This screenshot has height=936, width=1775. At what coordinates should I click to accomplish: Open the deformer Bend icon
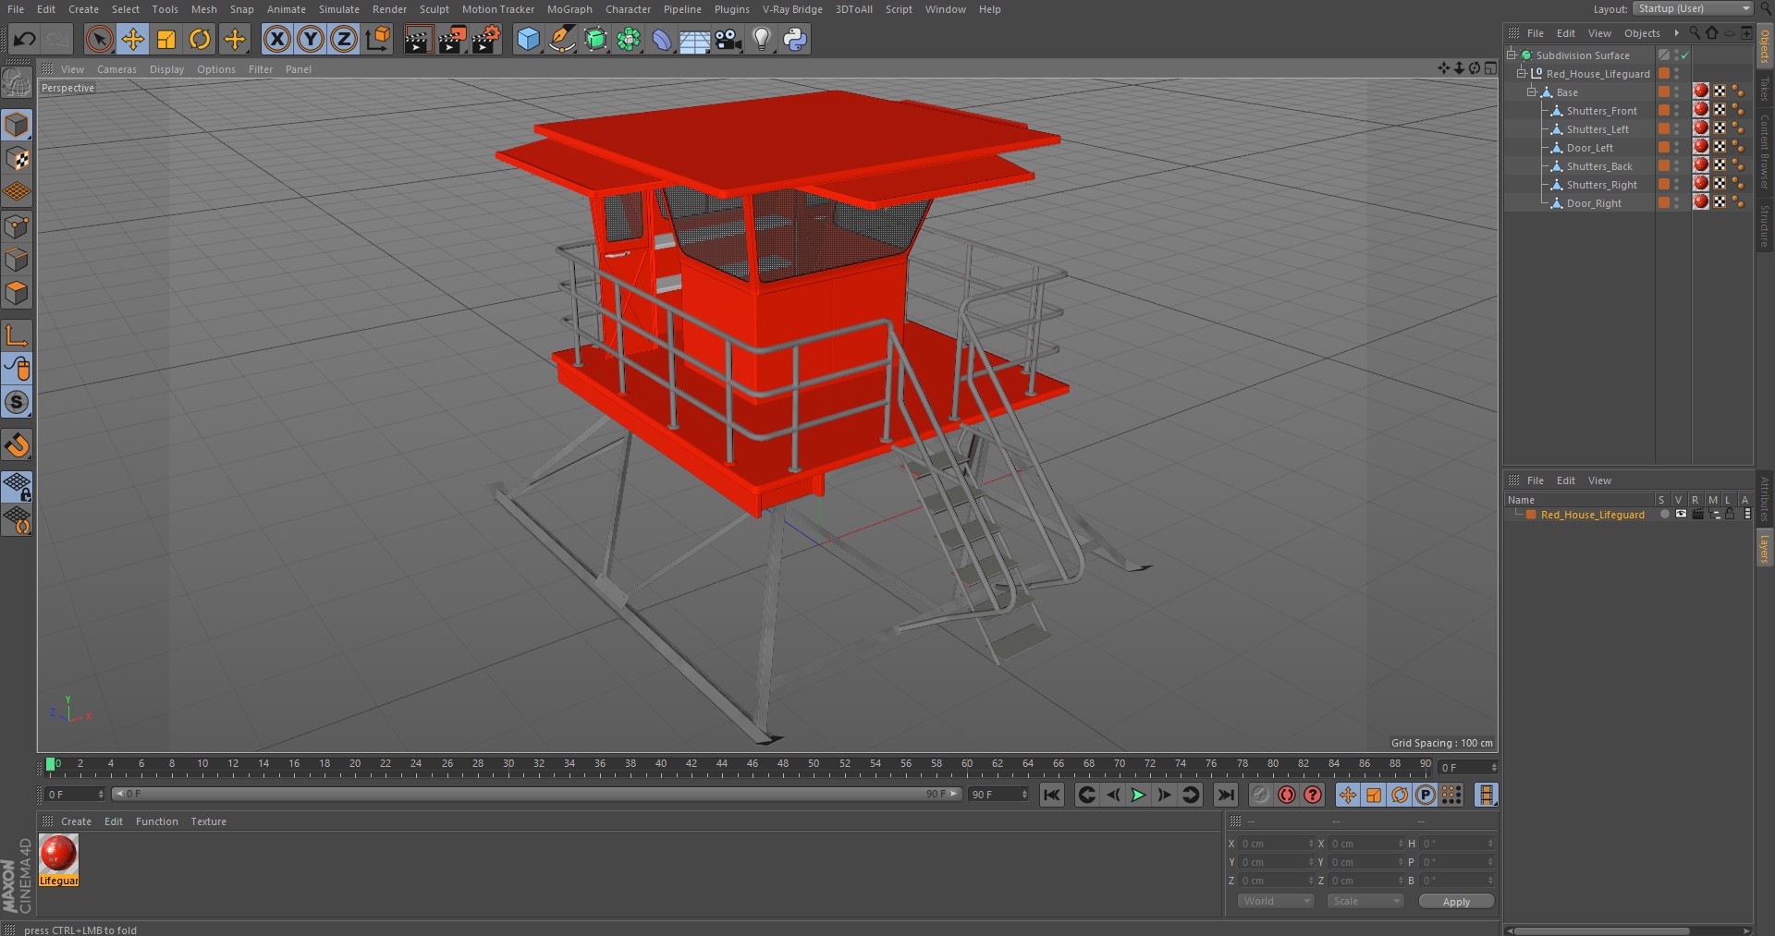[662, 39]
